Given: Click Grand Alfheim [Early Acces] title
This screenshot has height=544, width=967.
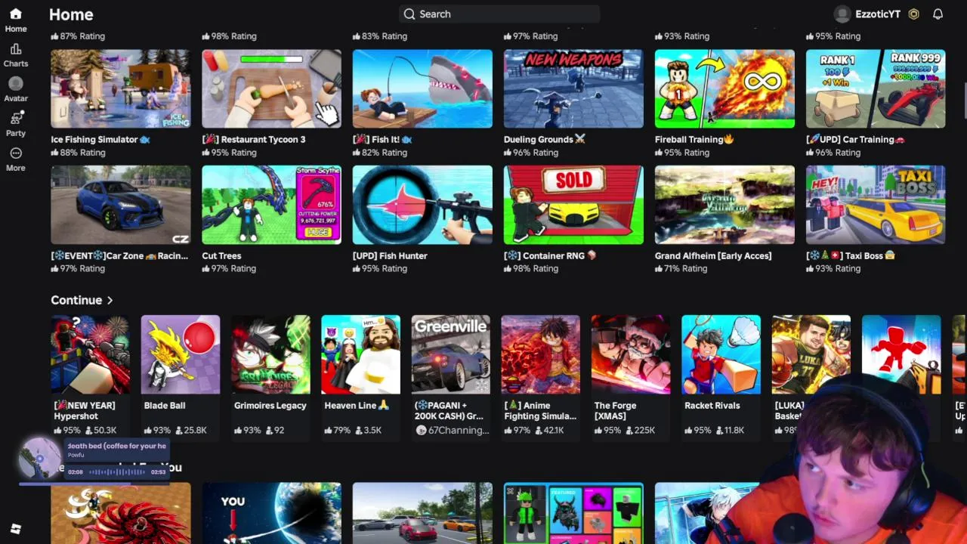Looking at the screenshot, I should (713, 256).
